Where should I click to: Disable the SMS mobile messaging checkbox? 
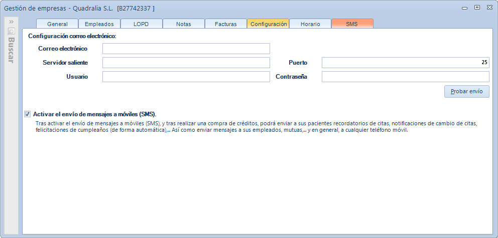pos(27,114)
